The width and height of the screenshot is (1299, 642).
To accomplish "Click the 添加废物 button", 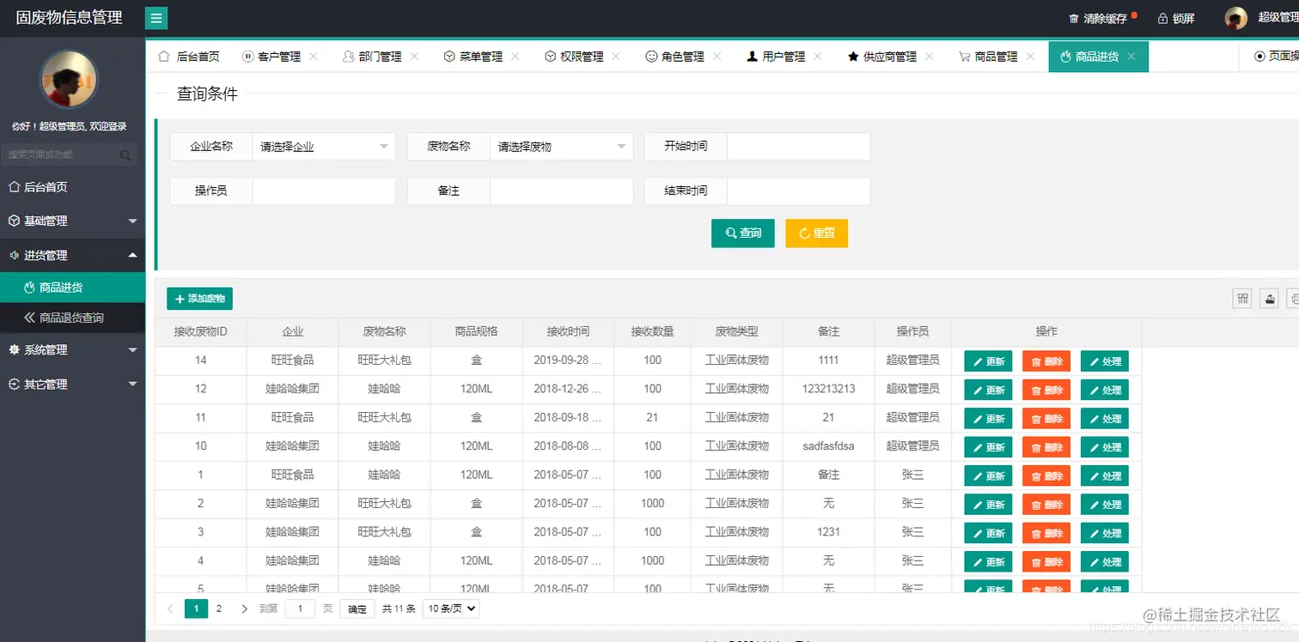I will [x=199, y=299].
